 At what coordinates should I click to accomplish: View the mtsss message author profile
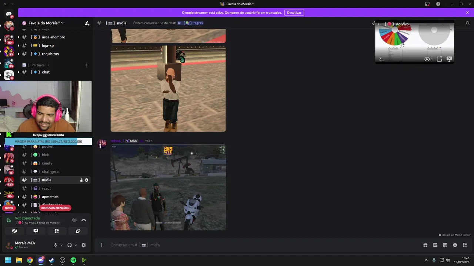coord(117,141)
